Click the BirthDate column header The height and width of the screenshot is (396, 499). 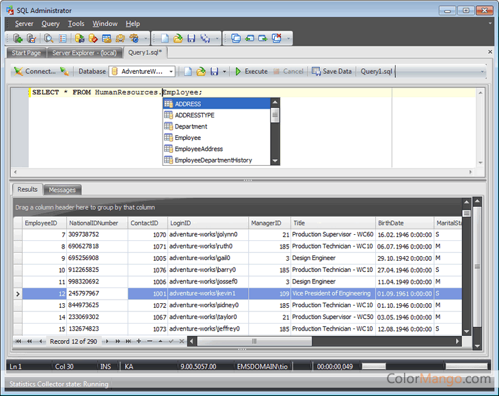(x=405, y=223)
